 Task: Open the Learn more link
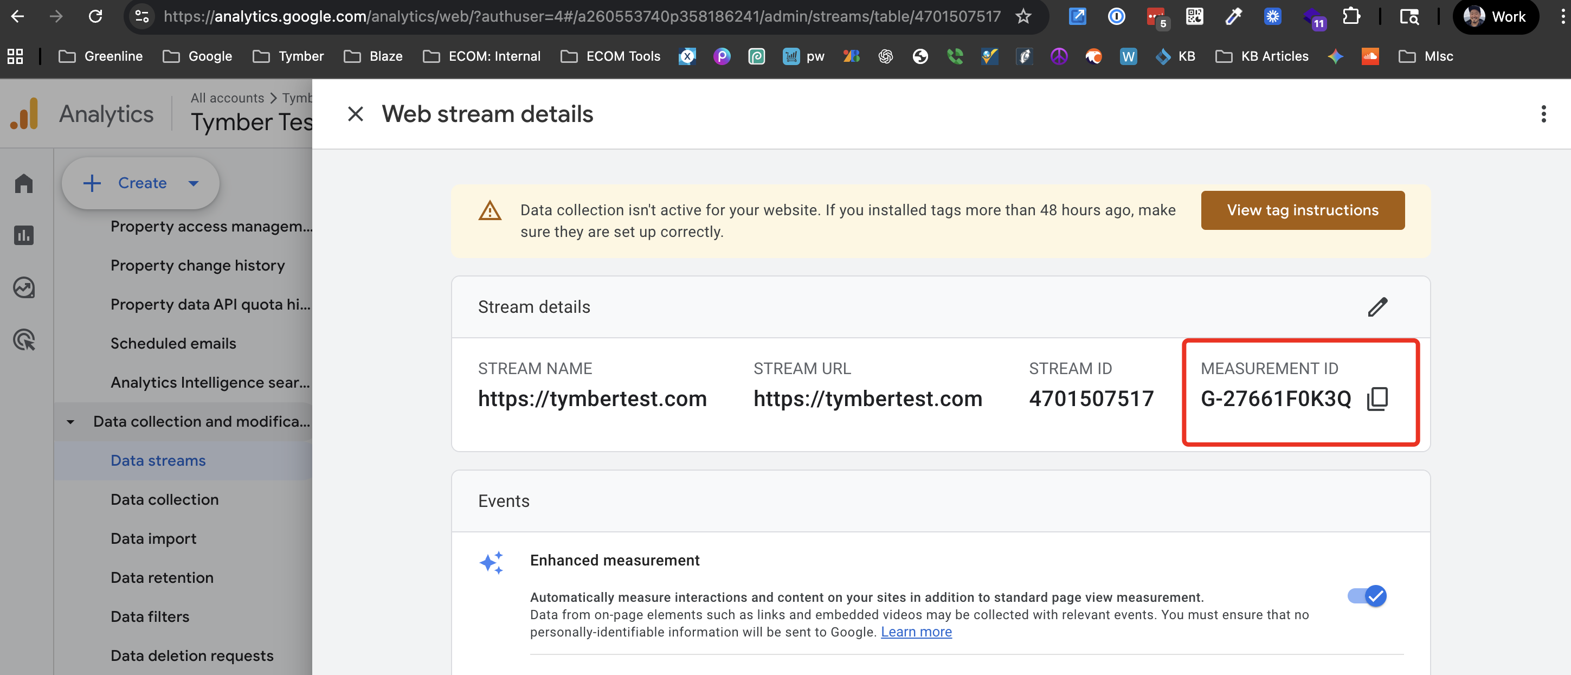tap(916, 632)
